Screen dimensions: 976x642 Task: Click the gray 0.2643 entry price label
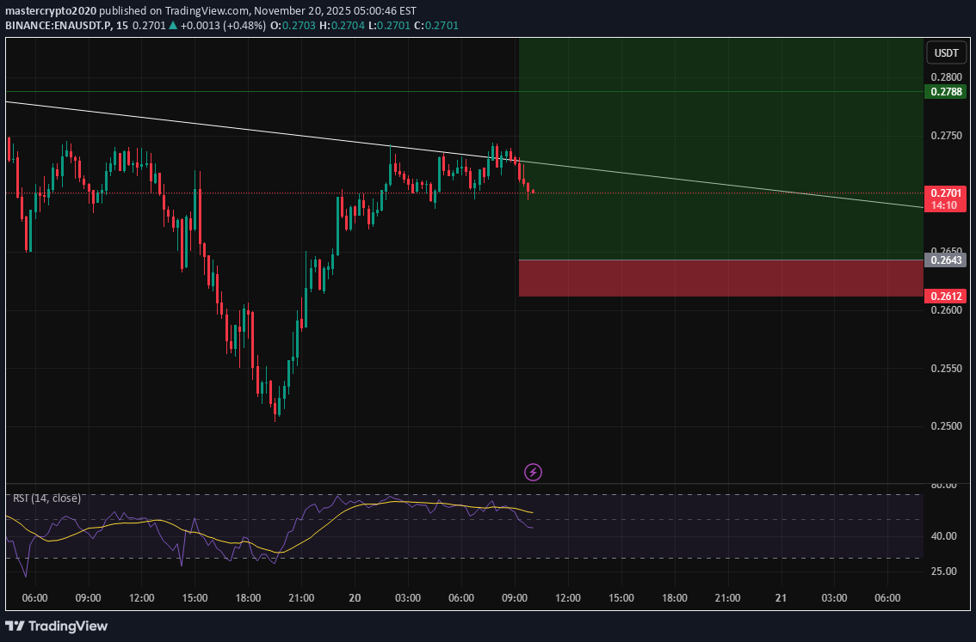[x=946, y=260]
